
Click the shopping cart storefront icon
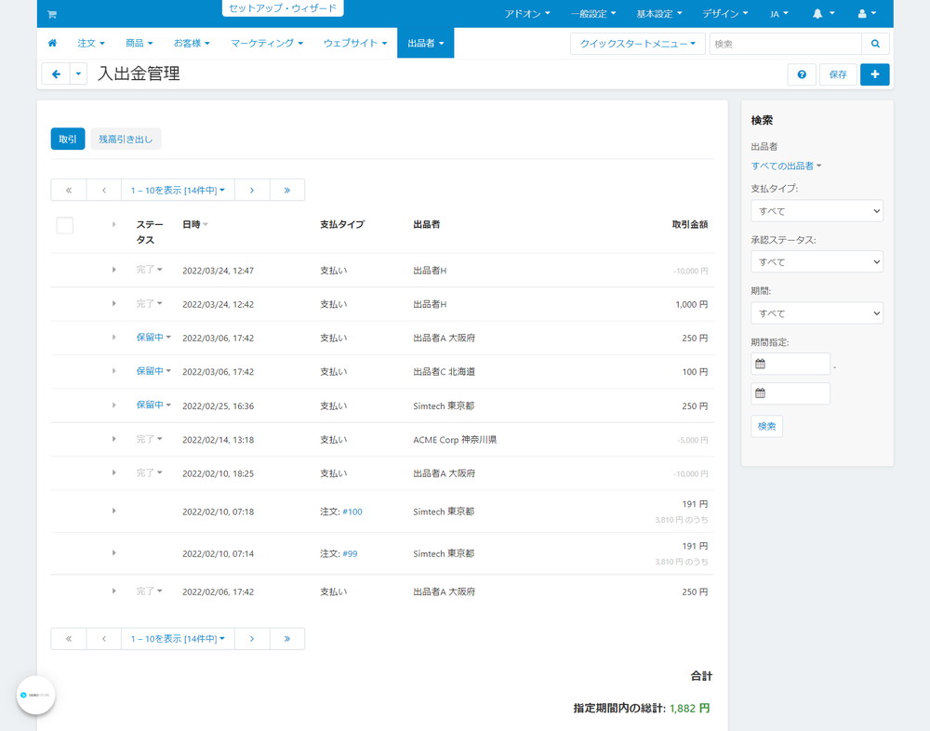51,14
